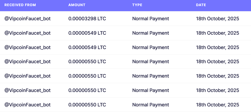
Task: Select the Type column header
Action: click(137, 5)
